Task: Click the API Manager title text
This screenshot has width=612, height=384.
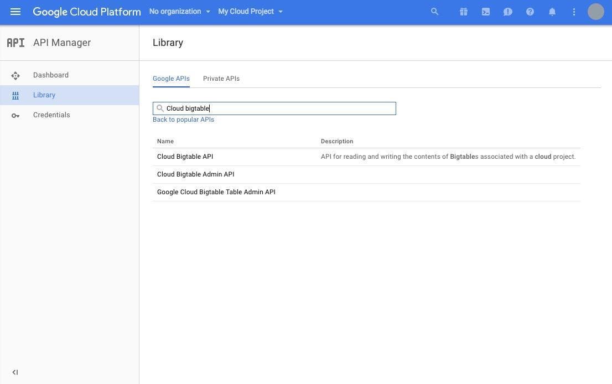Action: (62, 43)
